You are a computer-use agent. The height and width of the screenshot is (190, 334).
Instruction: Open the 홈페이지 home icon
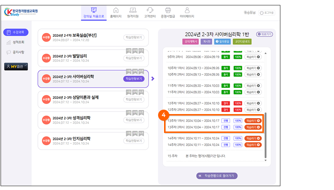click(x=116, y=10)
